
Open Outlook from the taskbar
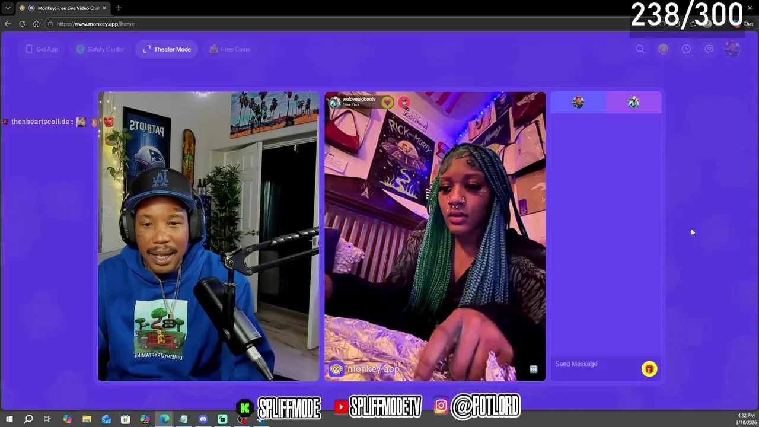106,419
